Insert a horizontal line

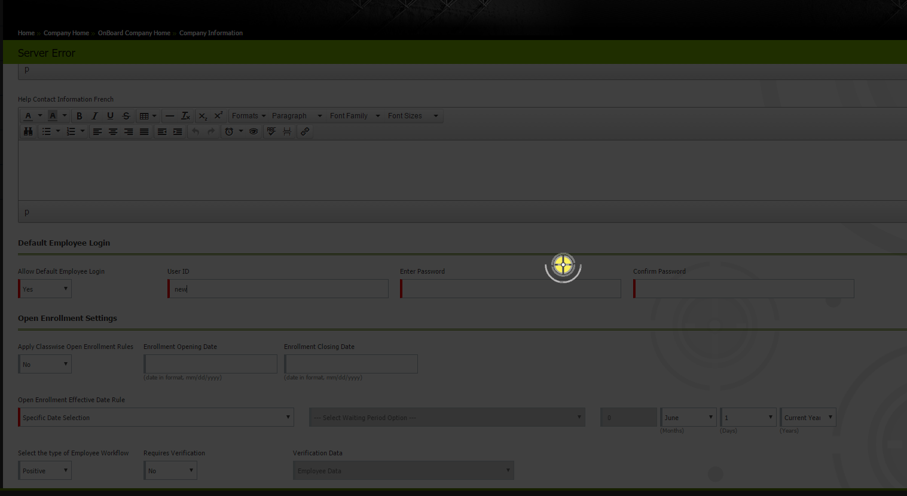(170, 116)
